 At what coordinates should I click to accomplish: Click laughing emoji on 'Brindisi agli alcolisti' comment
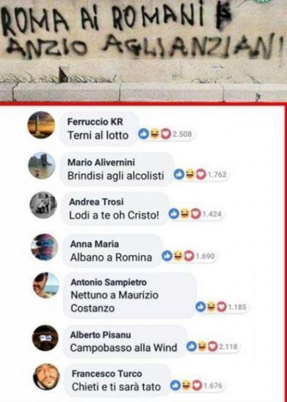point(190,175)
